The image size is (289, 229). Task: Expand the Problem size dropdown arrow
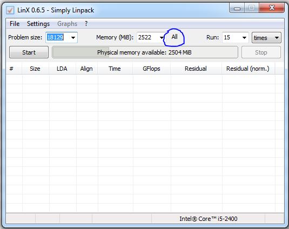pyautogui.click(x=73, y=38)
